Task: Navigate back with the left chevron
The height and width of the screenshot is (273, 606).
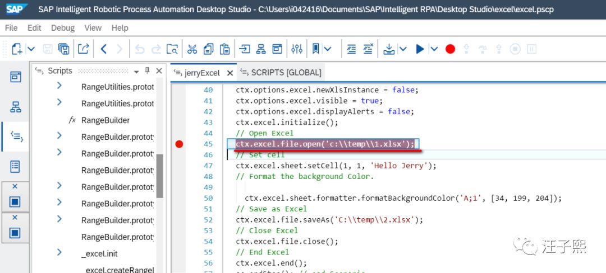Action: pyautogui.click(x=103, y=49)
